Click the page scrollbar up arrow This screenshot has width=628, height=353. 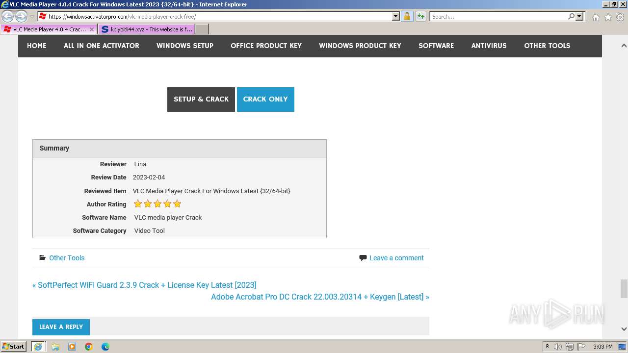(x=624, y=46)
